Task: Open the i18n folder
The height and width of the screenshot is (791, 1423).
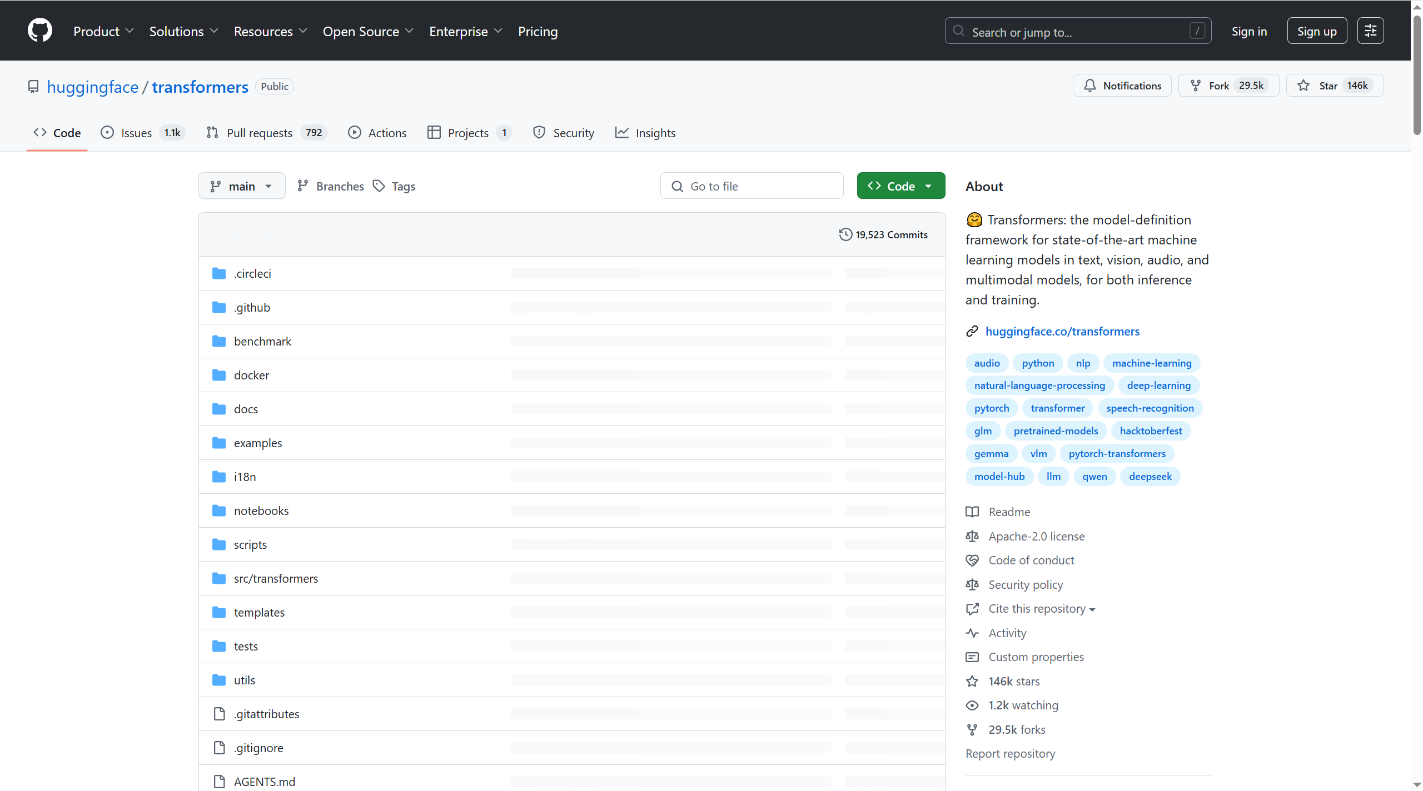Action: click(245, 477)
